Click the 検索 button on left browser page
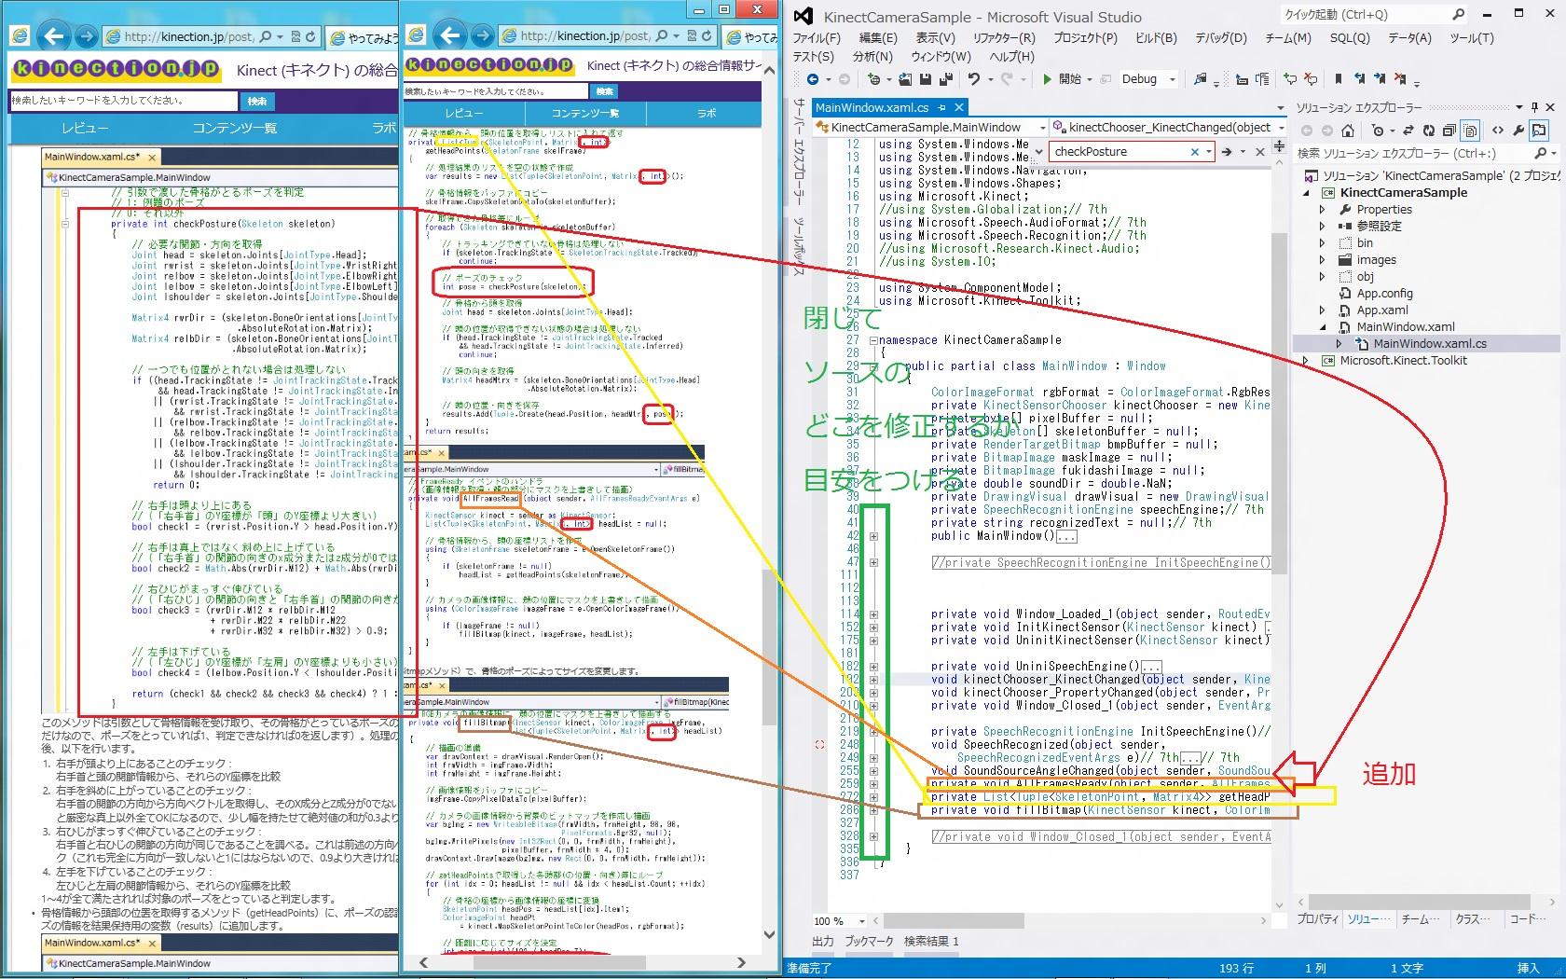 point(257,101)
